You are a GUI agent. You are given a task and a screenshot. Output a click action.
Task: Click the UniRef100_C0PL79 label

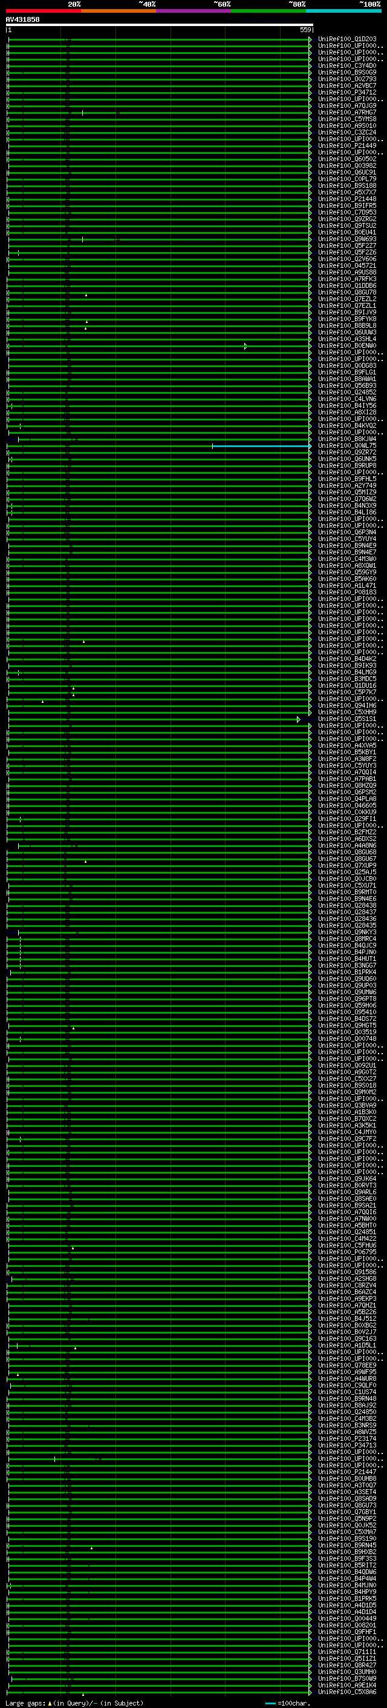coord(347,179)
